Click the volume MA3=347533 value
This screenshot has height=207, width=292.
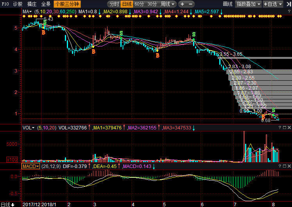click(177, 128)
